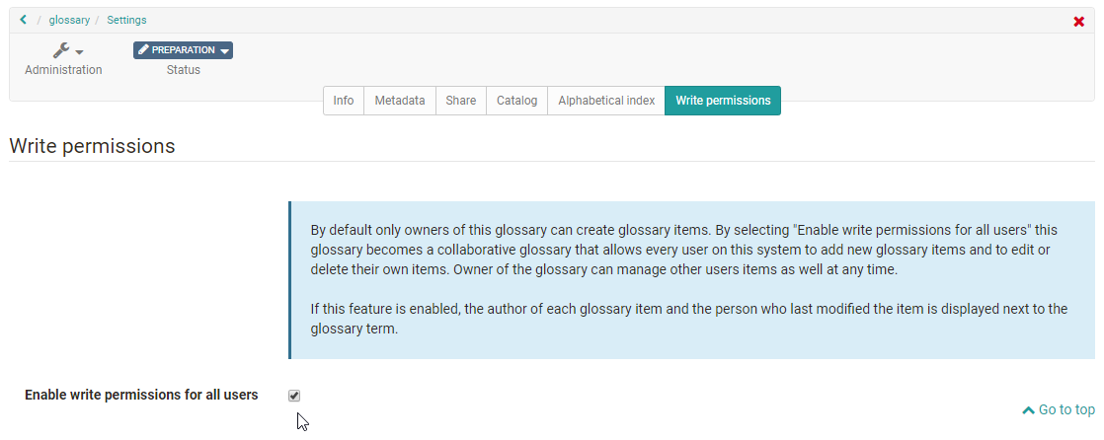Open the PREPARATION status dropdown arrow
The width and height of the screenshot is (1104, 440).
pyautogui.click(x=225, y=50)
